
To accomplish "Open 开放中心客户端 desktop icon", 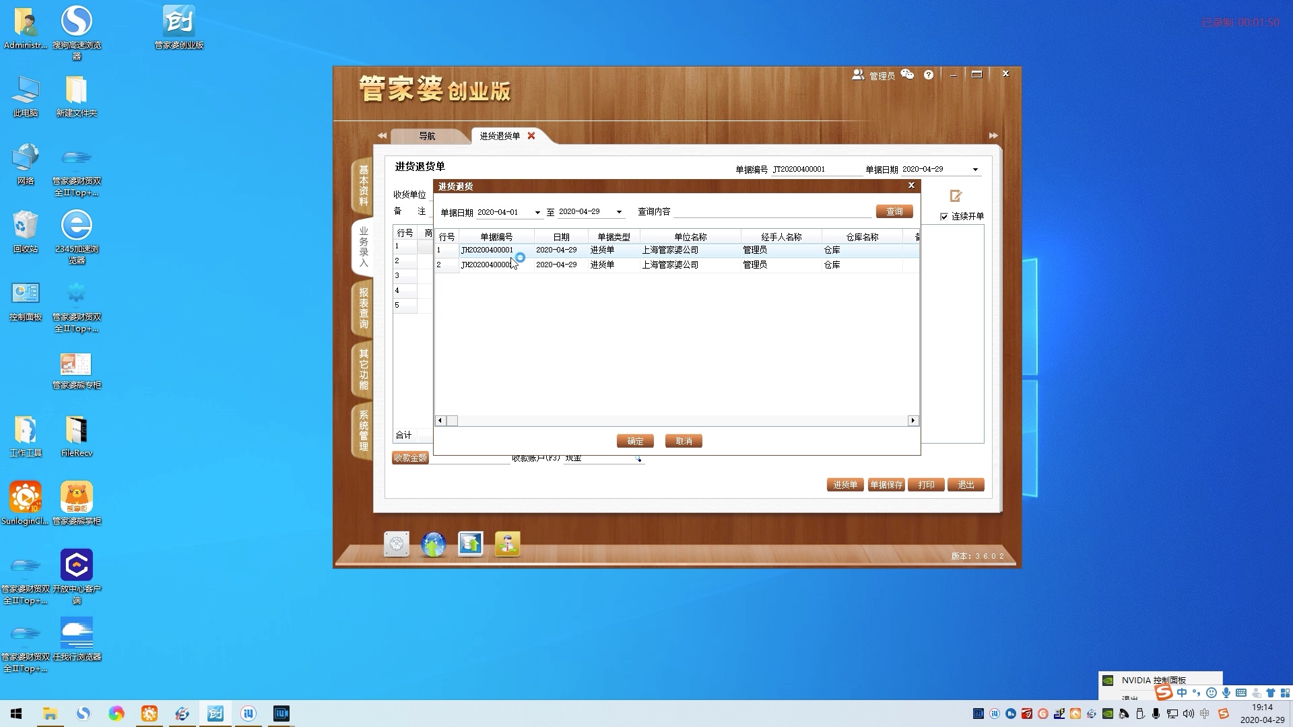I will tap(77, 577).
